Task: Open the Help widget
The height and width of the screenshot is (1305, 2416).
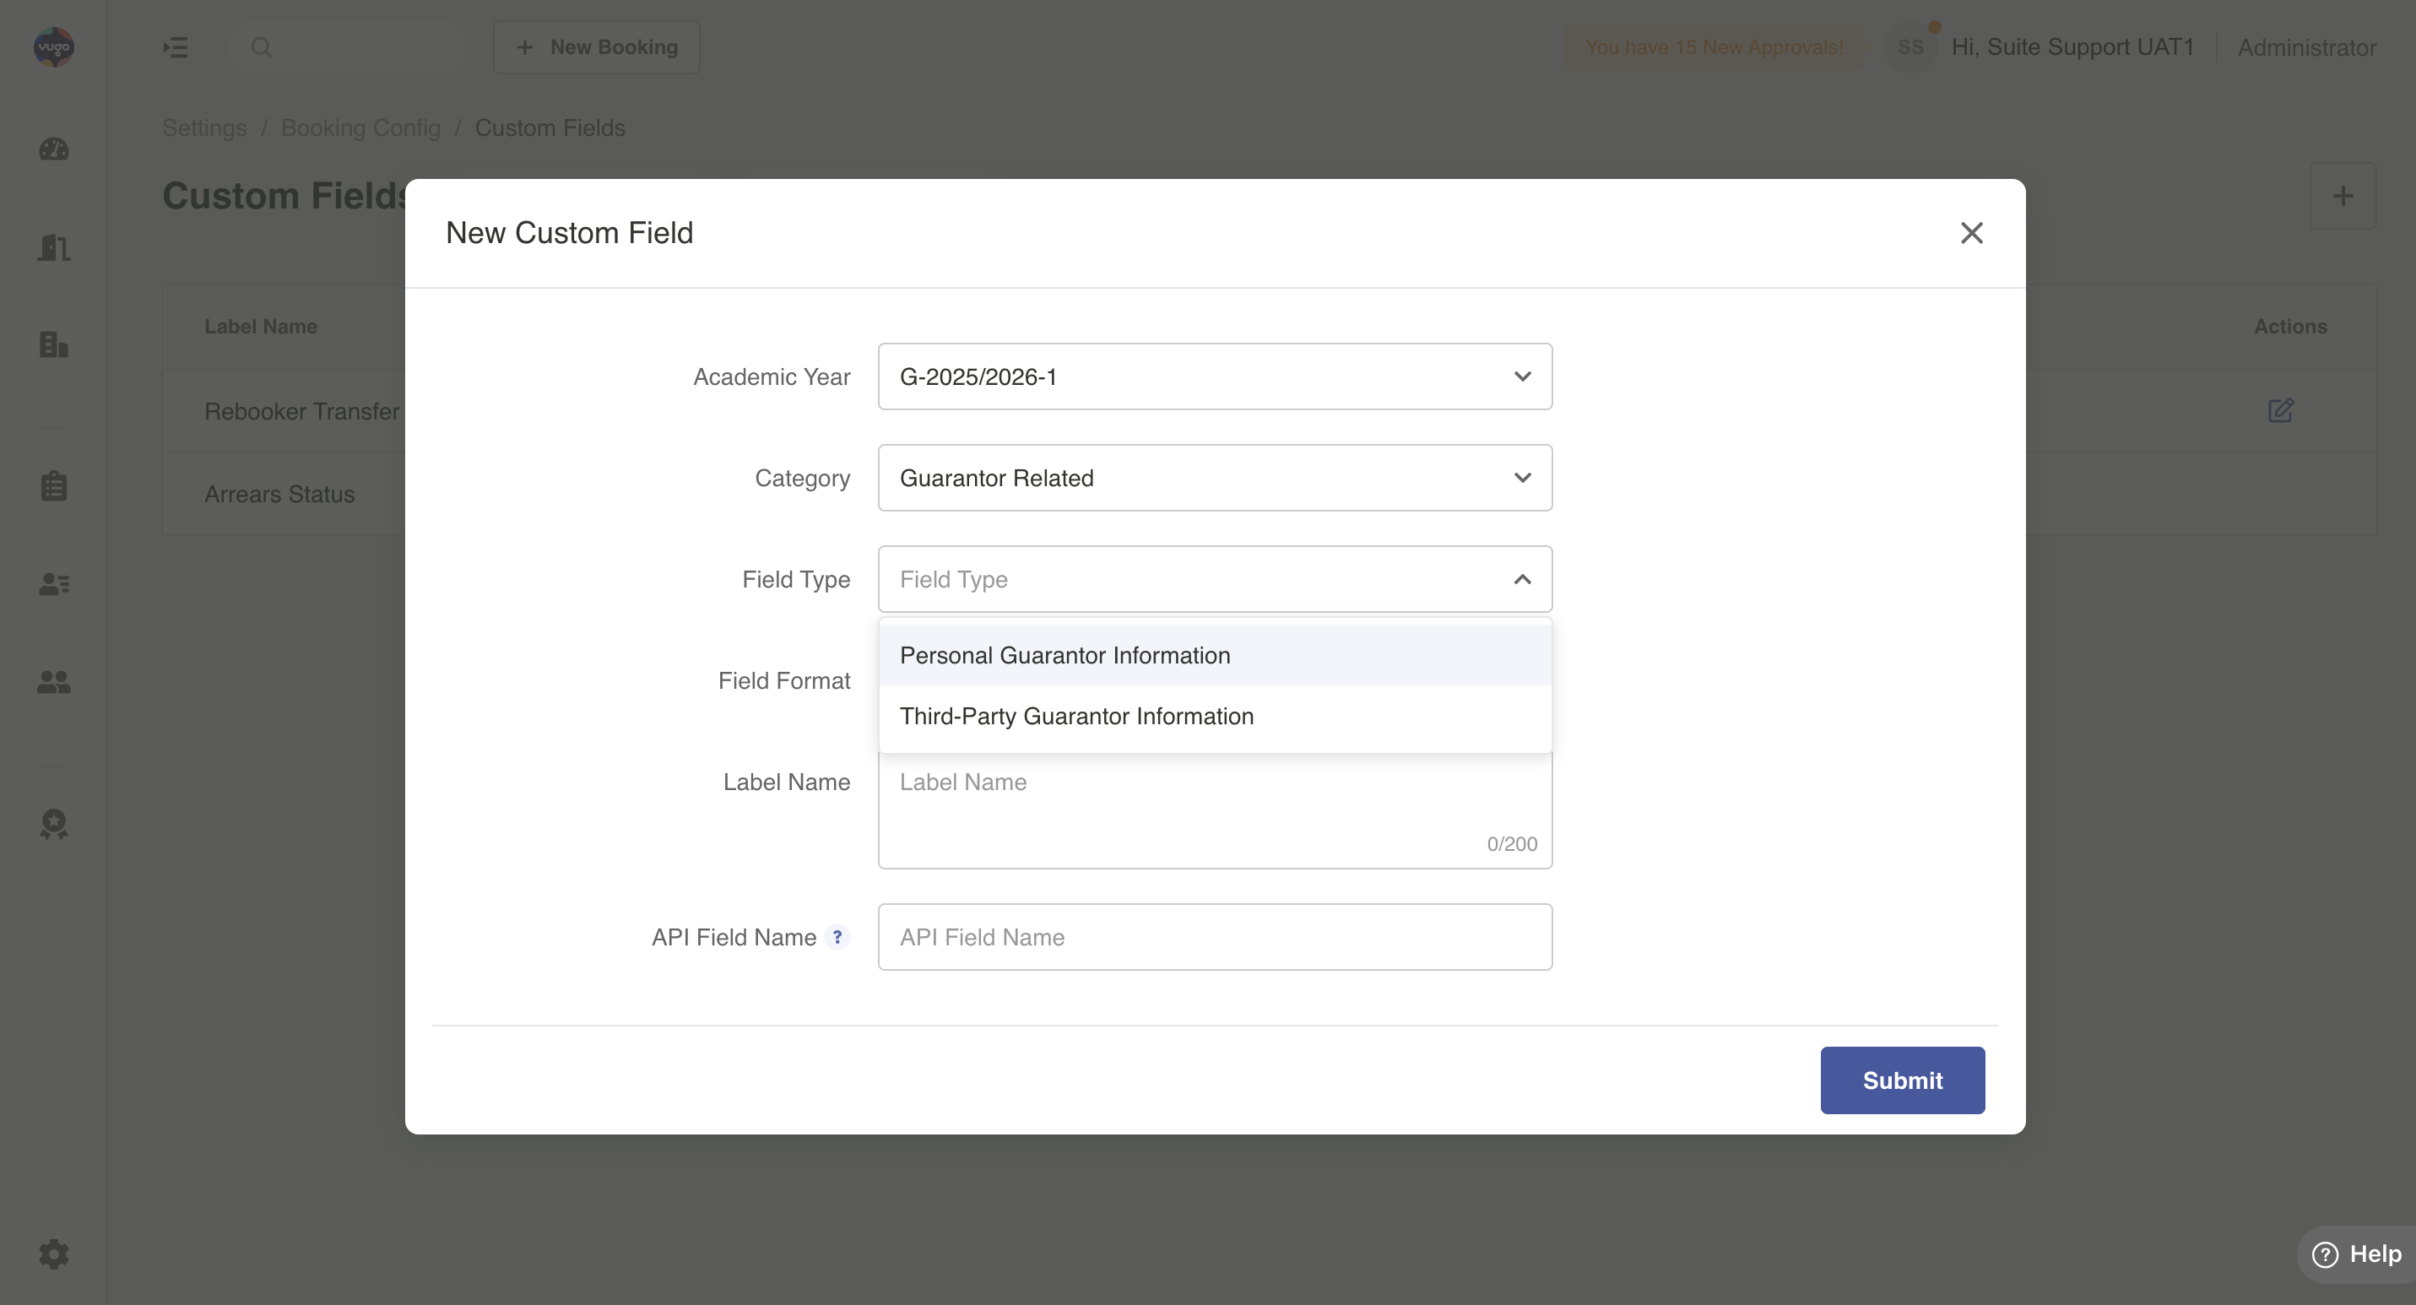Action: pyautogui.click(x=2355, y=1254)
